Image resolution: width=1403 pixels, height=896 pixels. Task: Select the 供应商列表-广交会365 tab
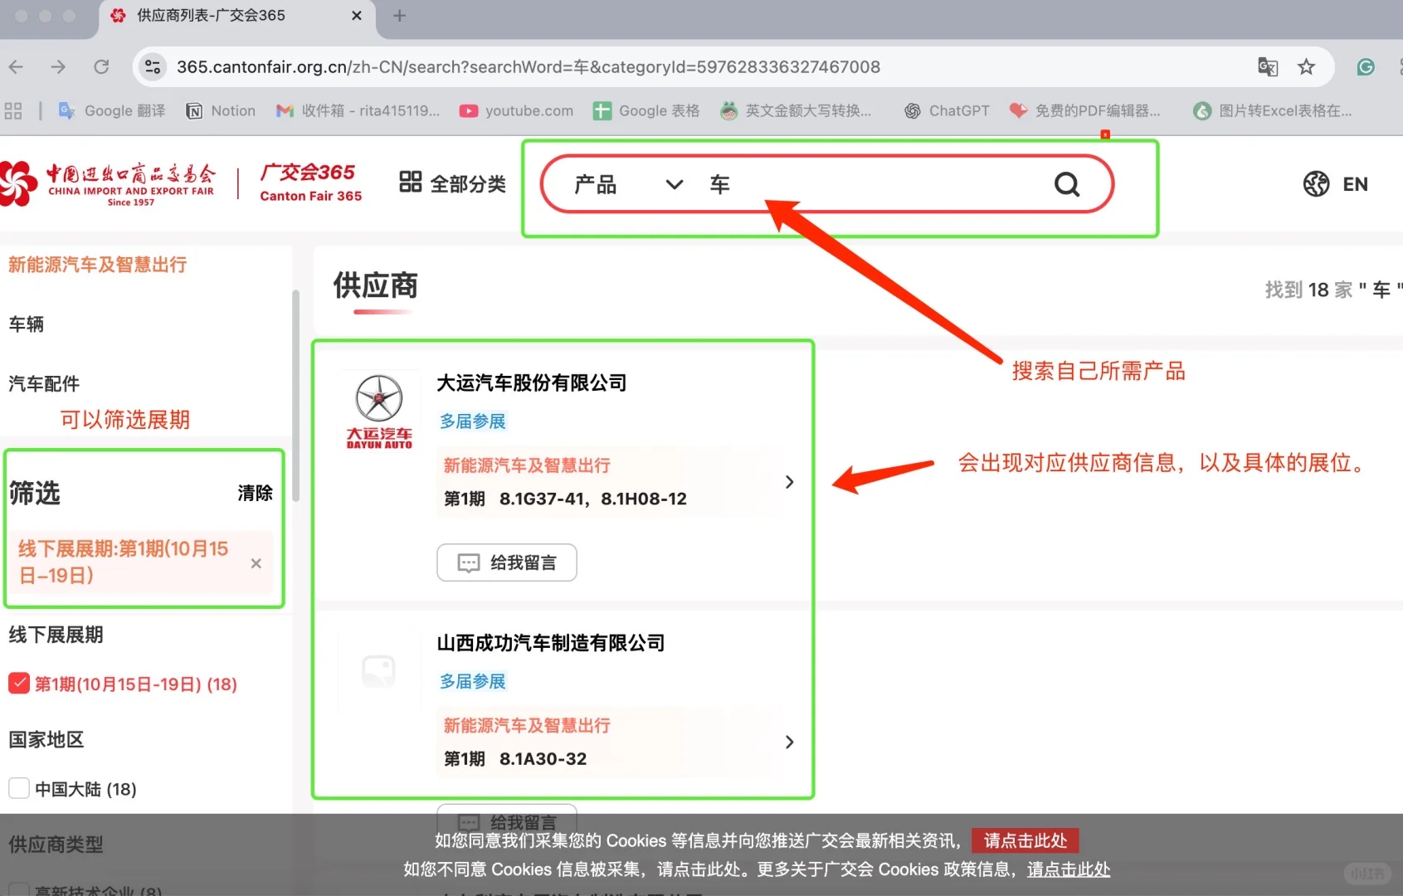(x=236, y=16)
